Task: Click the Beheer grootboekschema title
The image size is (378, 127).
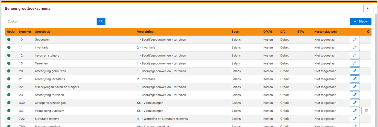Action: tap(28, 8)
